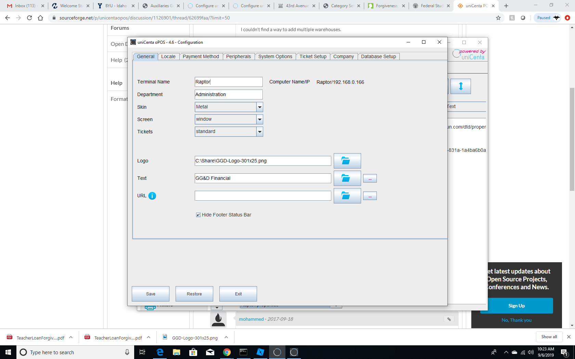Expand the Screen dropdown
The image size is (575, 359).
coord(260,119)
